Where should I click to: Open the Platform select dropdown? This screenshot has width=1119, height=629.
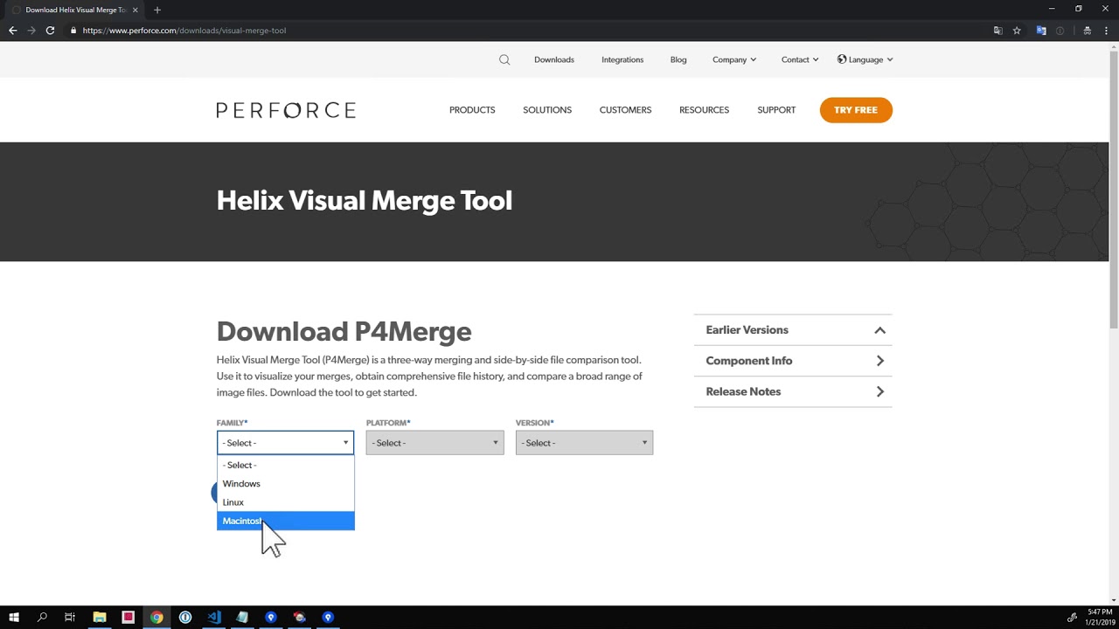coord(434,443)
